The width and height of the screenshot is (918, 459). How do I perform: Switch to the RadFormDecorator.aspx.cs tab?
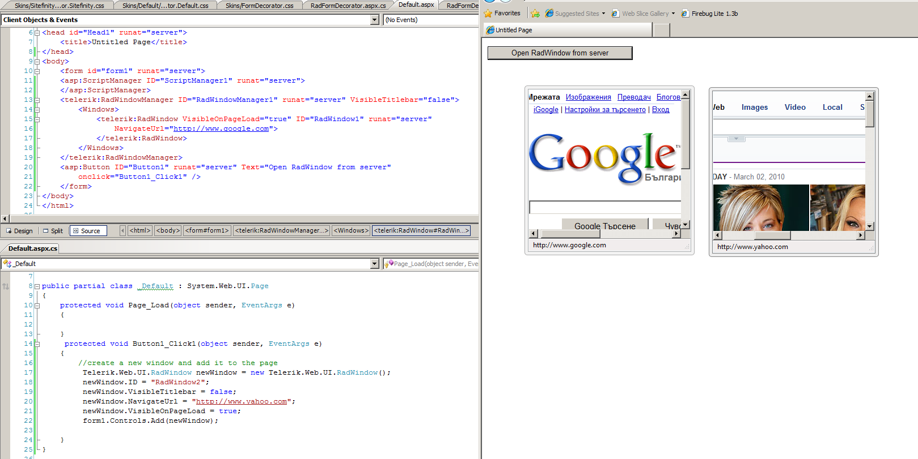coord(348,5)
